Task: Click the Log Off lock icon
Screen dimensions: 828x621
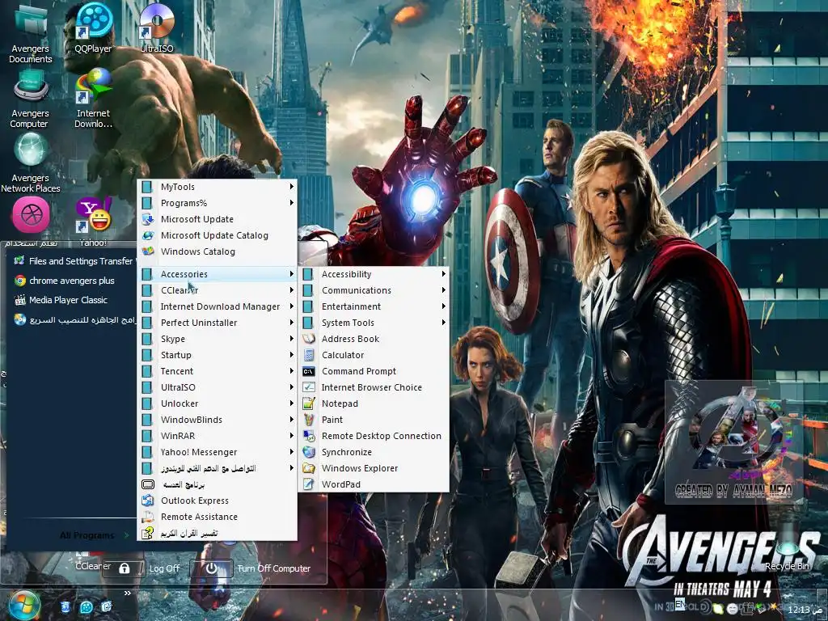Action: point(125,568)
